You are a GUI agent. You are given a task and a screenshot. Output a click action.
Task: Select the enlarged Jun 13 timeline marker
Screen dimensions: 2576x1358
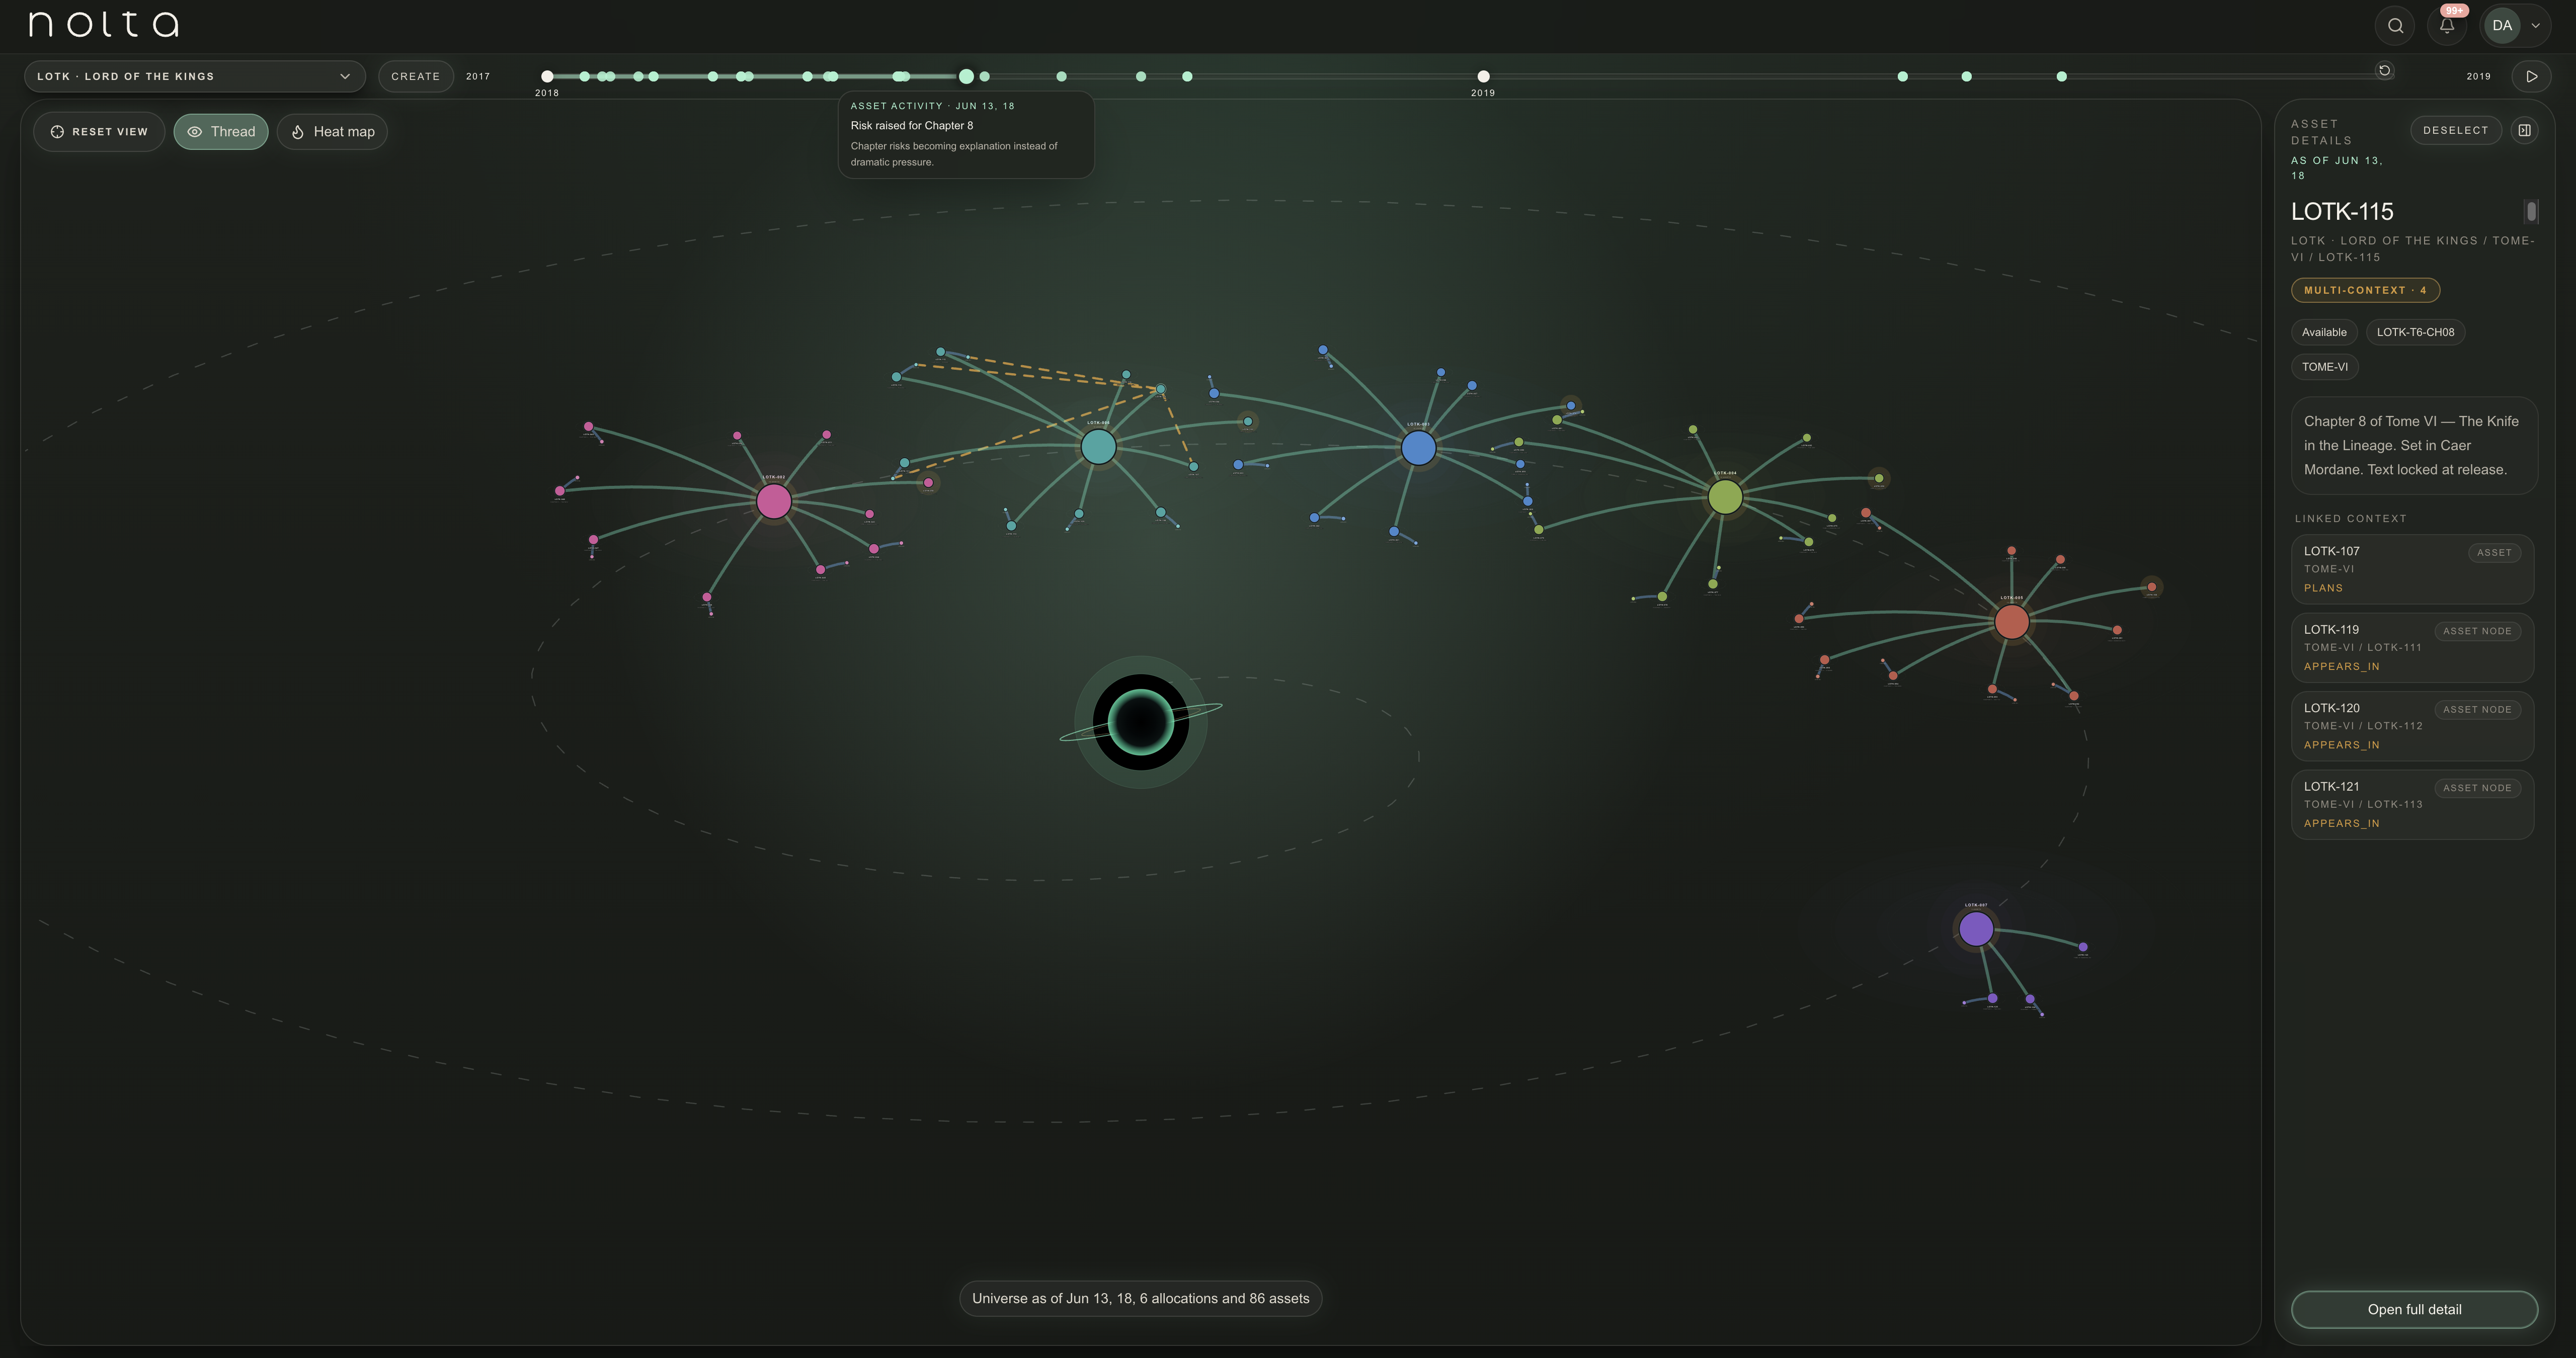pos(966,76)
